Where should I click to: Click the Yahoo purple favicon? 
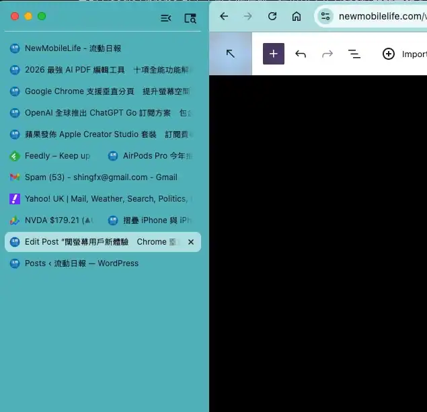(x=15, y=199)
